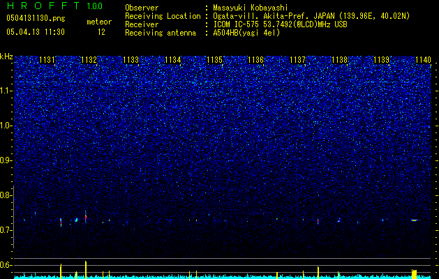Click the 1135 time marker
The width and height of the screenshot is (439, 279).
(x=214, y=60)
